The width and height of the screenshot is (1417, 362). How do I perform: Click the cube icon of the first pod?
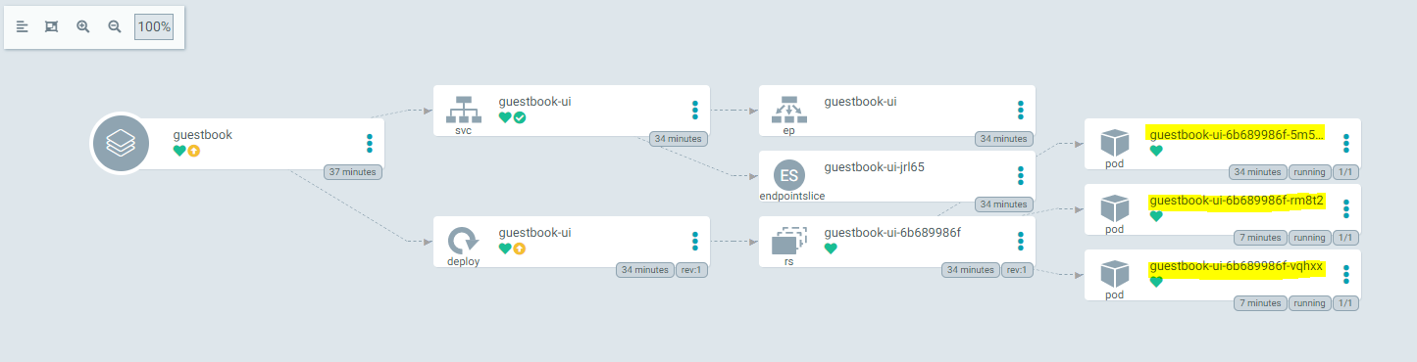click(x=1115, y=143)
